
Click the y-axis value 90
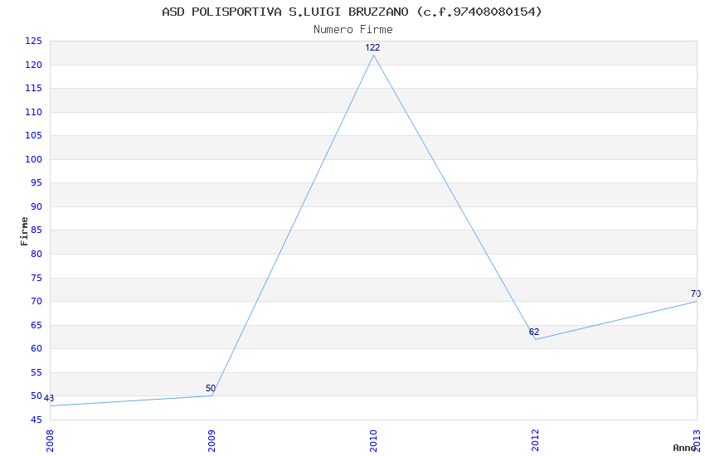(36, 206)
